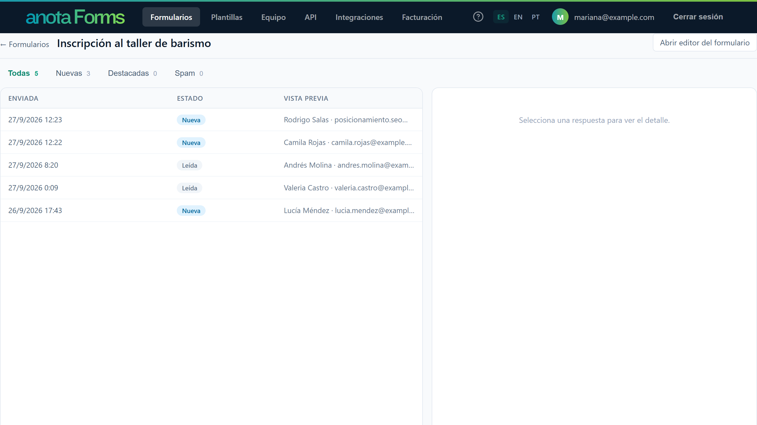Open the API menu item
The width and height of the screenshot is (757, 425).
pos(310,17)
